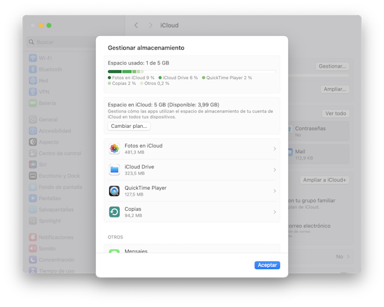Click the 112,9 KB Mail size text
This screenshot has height=307, width=384.
click(304, 158)
